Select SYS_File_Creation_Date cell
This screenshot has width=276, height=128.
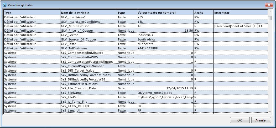click(89, 88)
